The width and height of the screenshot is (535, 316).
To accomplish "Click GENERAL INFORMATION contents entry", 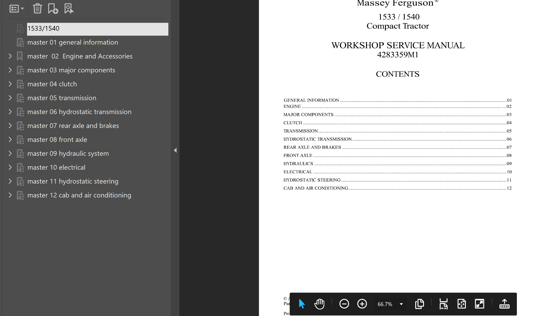I will pyautogui.click(x=398, y=100).
